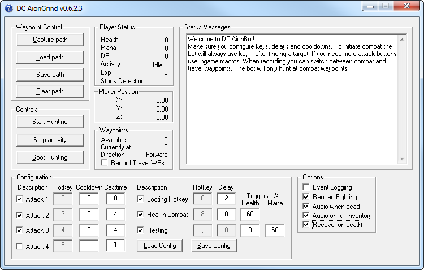Close the DC AionGrind window
The height and width of the screenshot is (270, 424).
coord(406,6)
